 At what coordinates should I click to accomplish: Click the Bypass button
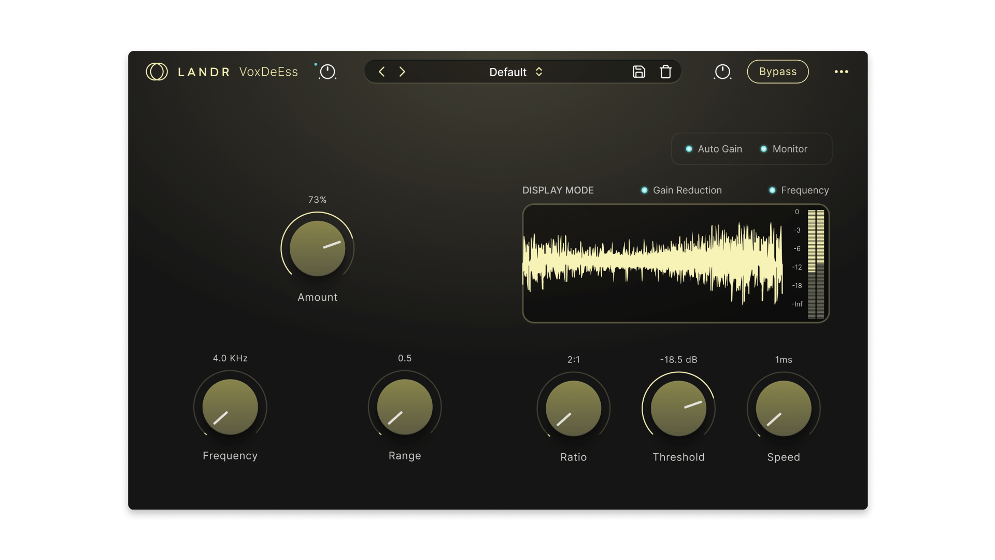tap(777, 72)
